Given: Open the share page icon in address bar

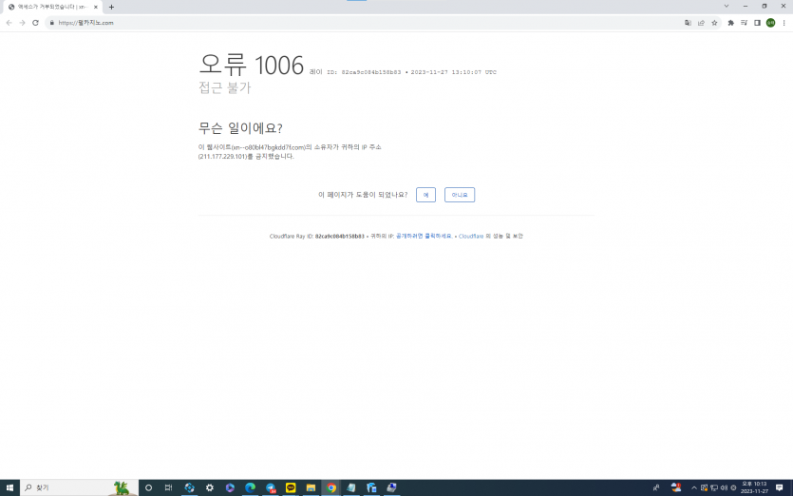Looking at the screenshot, I should point(701,23).
